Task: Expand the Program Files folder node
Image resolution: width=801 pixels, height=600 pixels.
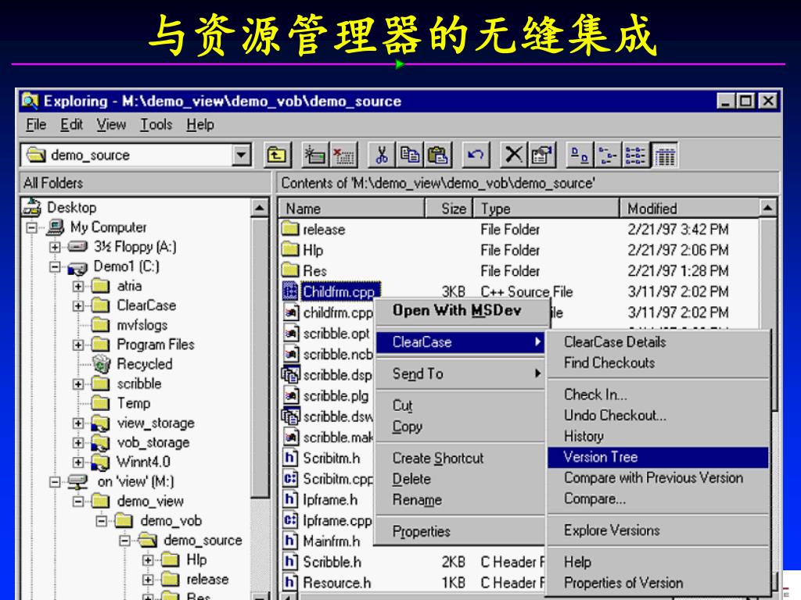Action: (78, 345)
